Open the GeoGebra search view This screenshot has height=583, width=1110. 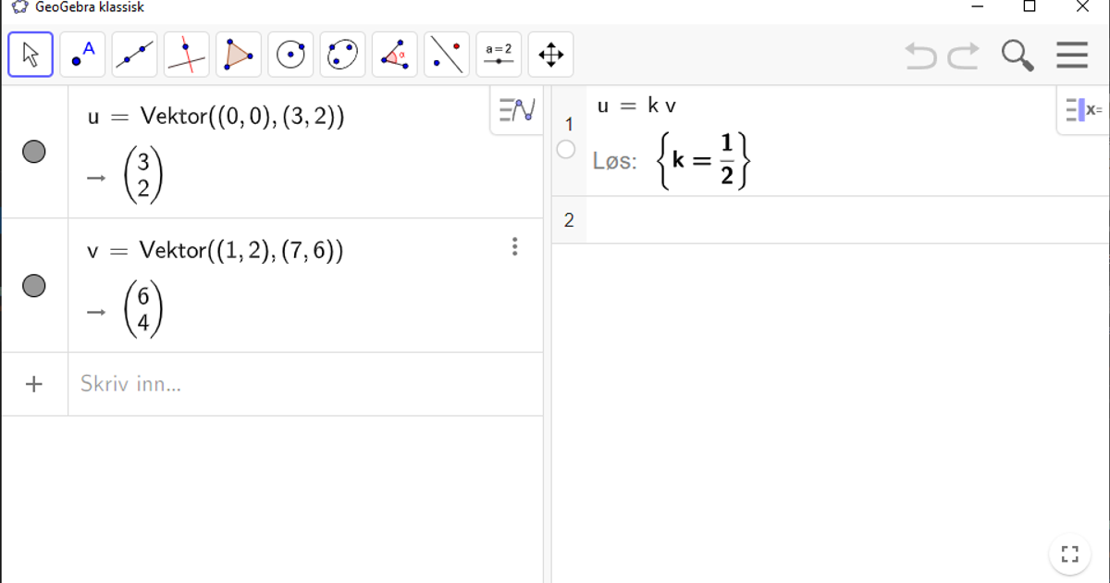pyautogui.click(x=1017, y=55)
